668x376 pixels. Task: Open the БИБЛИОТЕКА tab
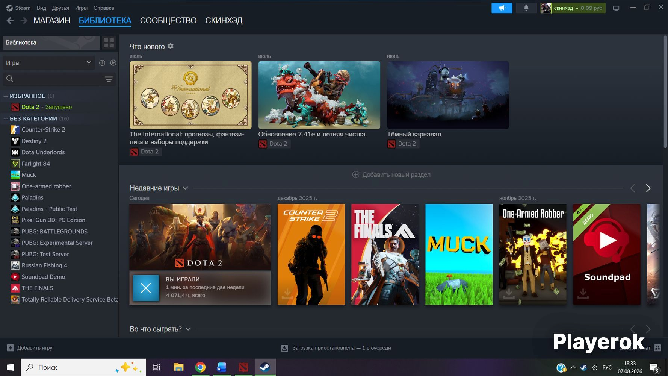[x=105, y=21]
